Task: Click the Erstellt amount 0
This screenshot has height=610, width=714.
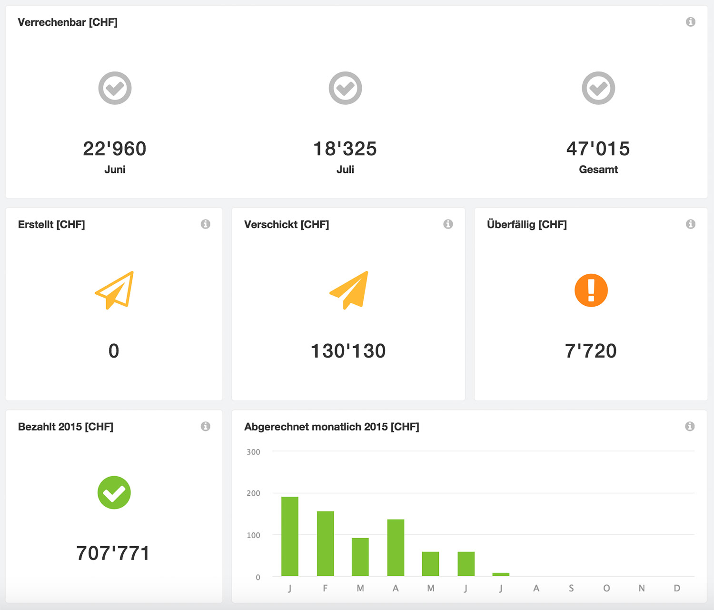Action: tap(114, 351)
